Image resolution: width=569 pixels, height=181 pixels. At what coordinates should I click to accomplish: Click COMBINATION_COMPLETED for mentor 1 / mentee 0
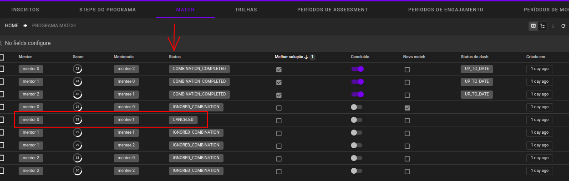click(x=199, y=81)
